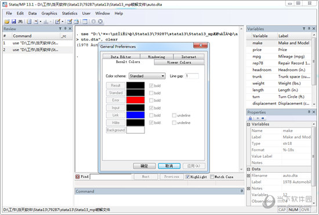Switch to the Internet tab
Image resolution: width=319 pixels, height=215 pixels.
(188, 57)
